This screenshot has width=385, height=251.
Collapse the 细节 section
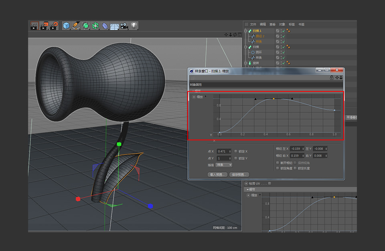[x=248, y=190]
